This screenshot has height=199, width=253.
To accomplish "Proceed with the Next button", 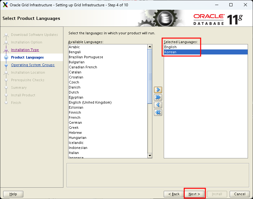I will pyautogui.click(x=194, y=194).
